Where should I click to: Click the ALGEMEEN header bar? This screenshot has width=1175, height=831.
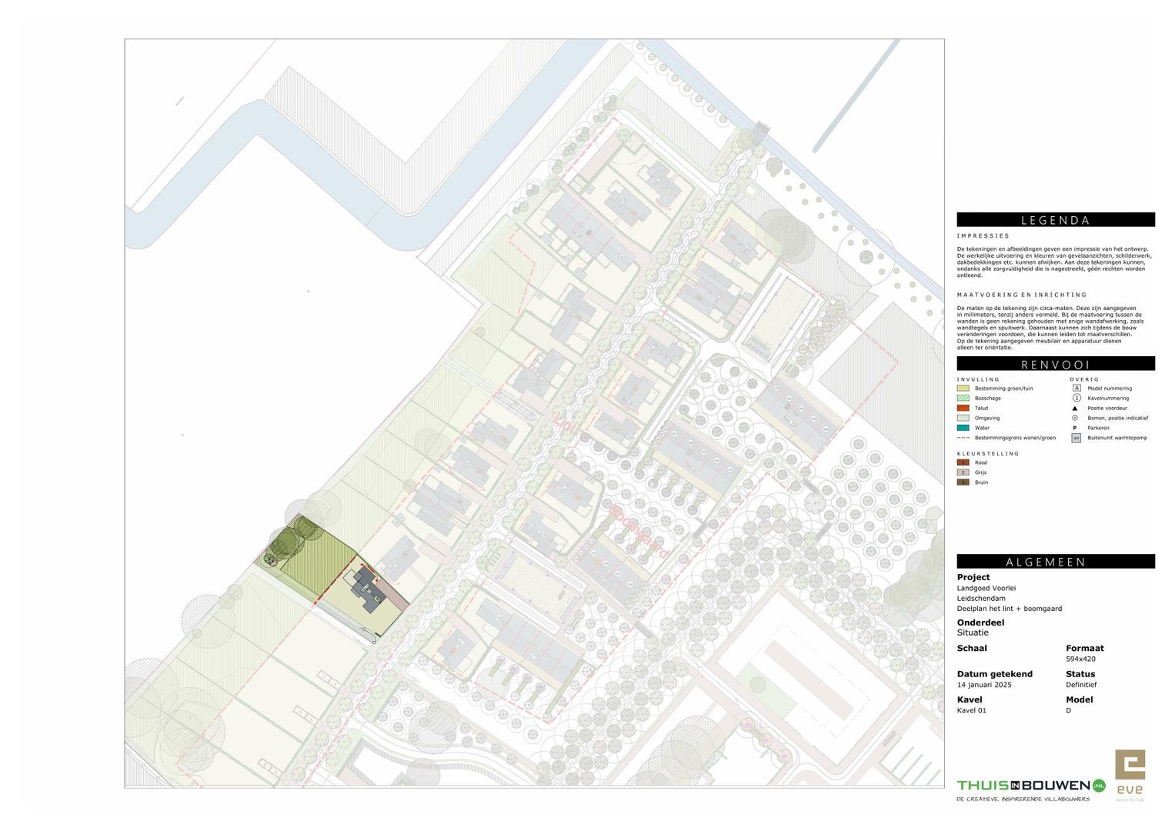(x=1056, y=562)
